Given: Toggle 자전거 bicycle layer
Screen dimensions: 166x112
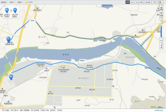Looking at the screenshot, I should click(155, 2).
